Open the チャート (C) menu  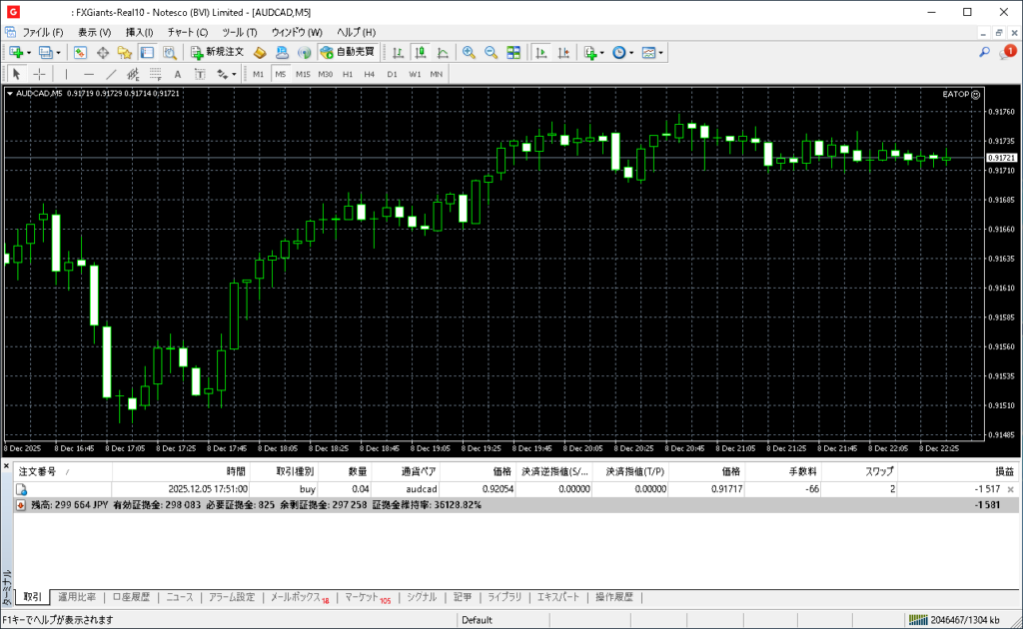pyautogui.click(x=187, y=32)
